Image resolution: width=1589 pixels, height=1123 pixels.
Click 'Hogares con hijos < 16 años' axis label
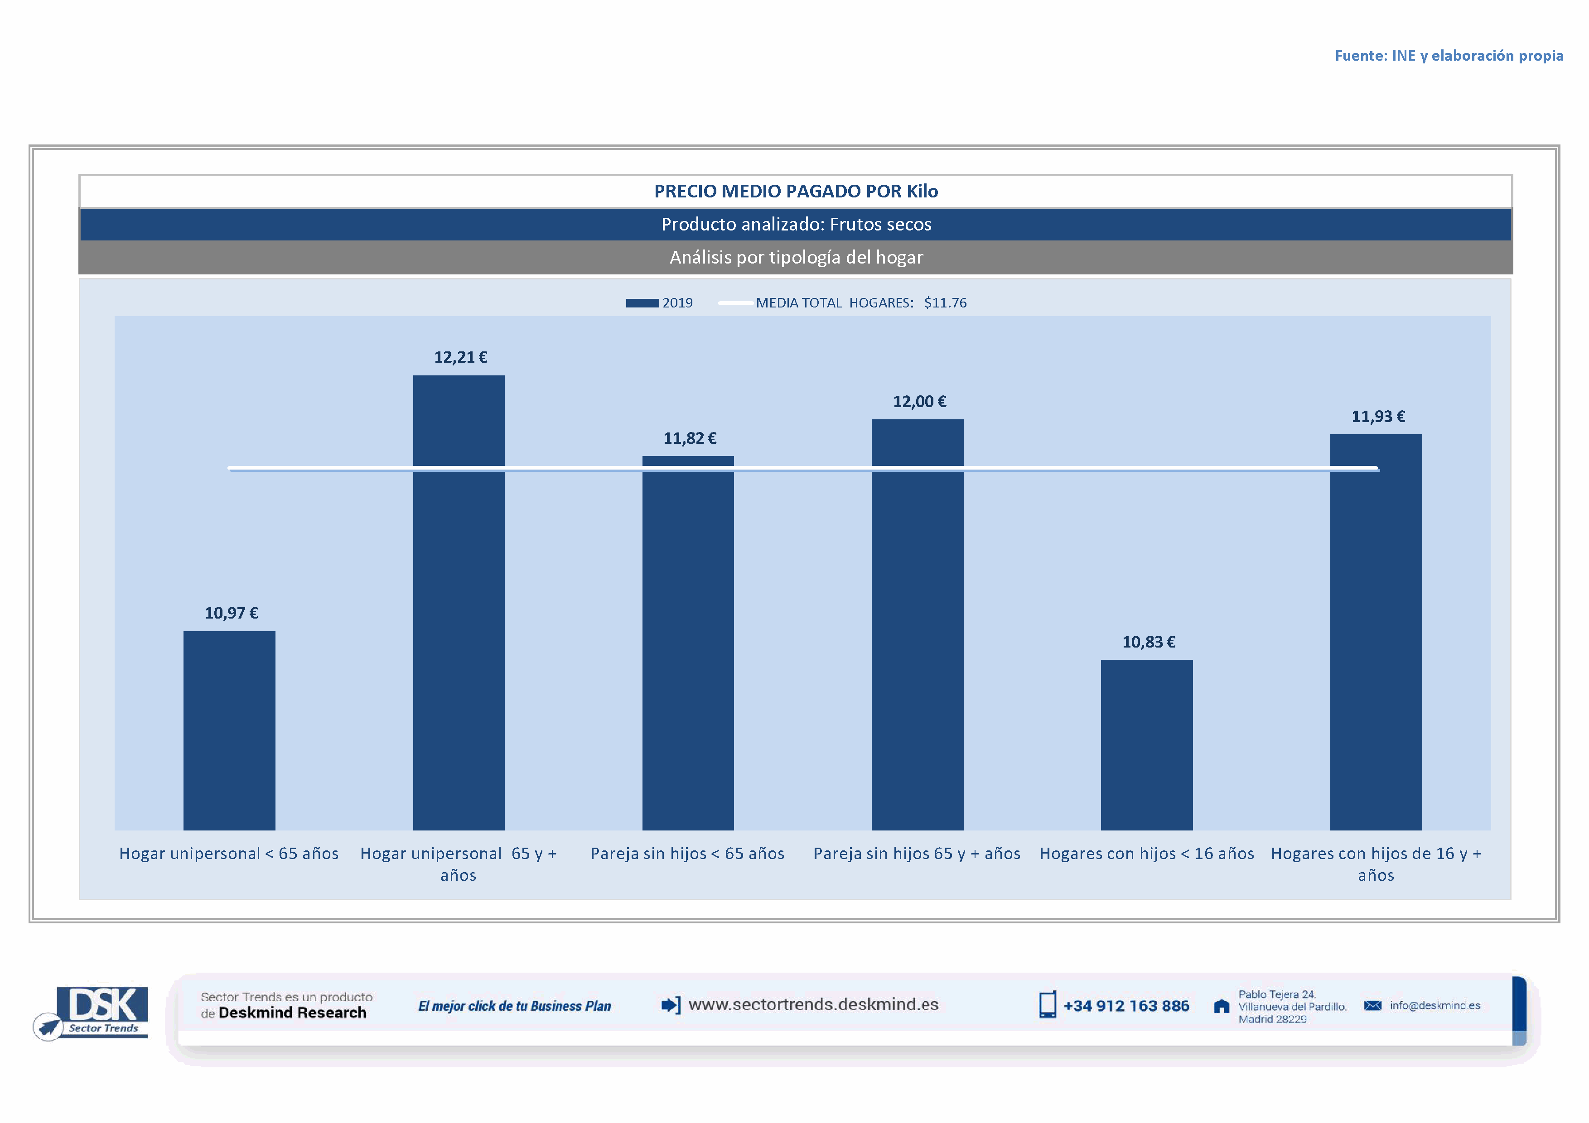pos(1146,853)
